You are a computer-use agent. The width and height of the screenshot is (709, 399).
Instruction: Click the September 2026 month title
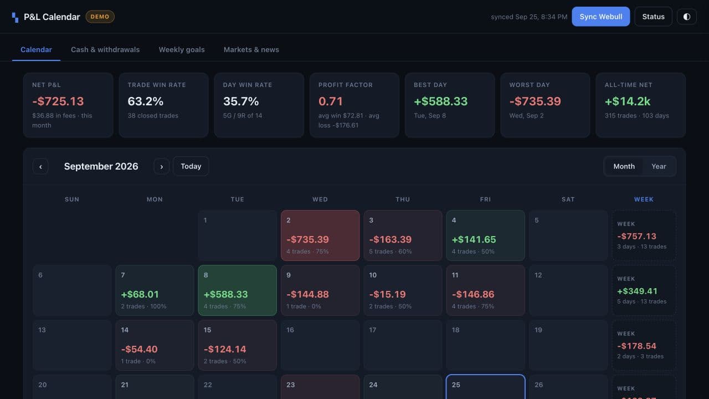(101, 166)
